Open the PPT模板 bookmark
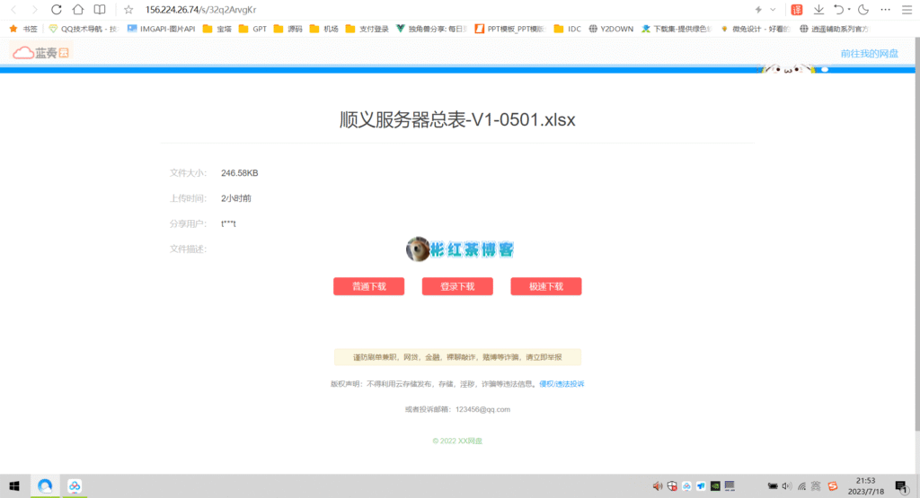Image resolution: width=920 pixels, height=498 pixels. (x=510, y=29)
